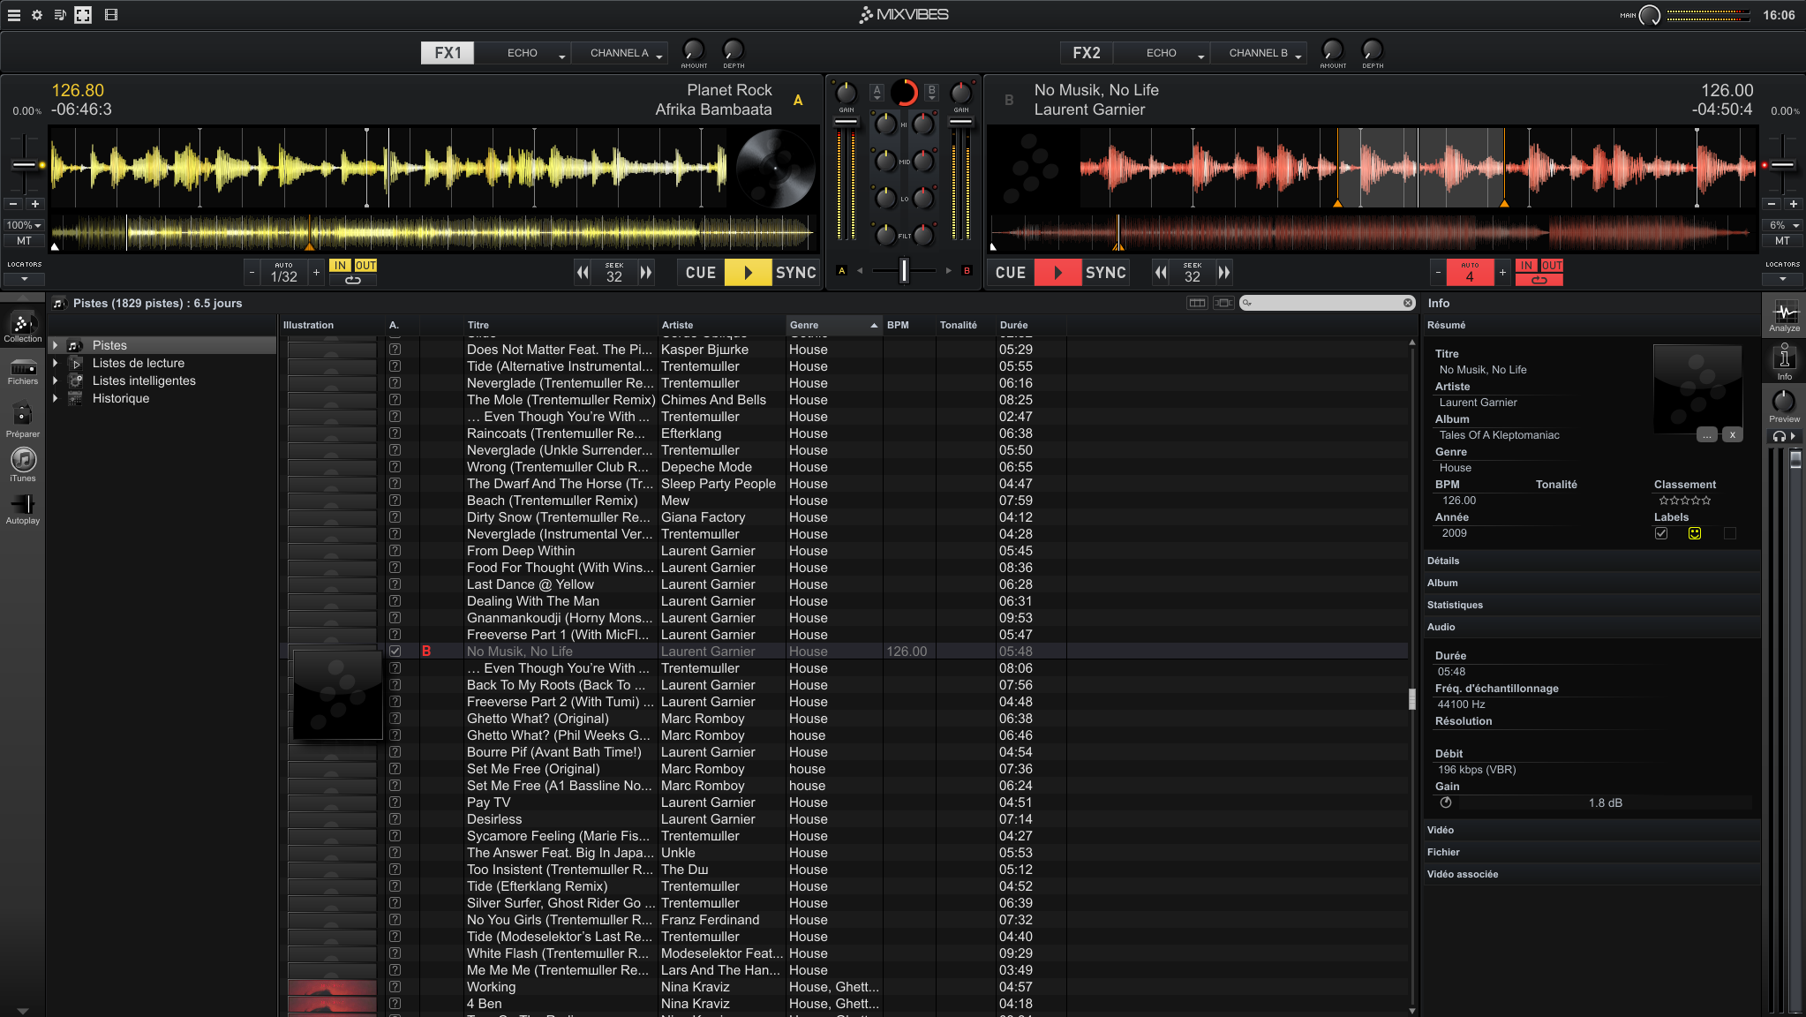Seek forward on deck B
Screen dimensions: 1806x1017
point(1224,273)
